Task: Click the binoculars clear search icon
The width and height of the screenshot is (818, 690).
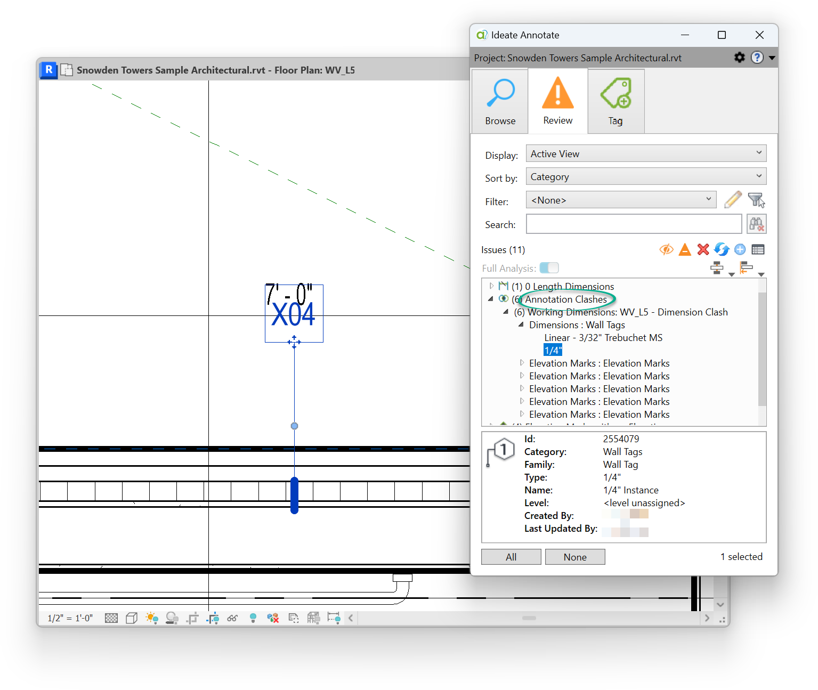Action: [x=757, y=224]
